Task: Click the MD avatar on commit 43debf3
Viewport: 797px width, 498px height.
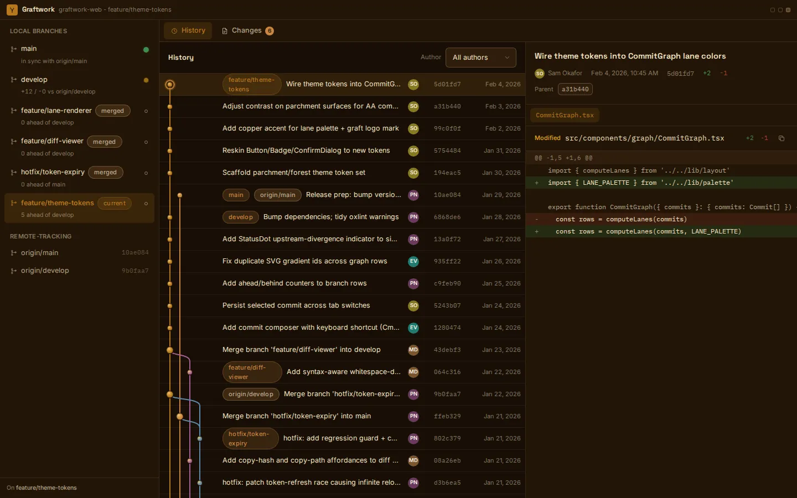Action: 413,350
